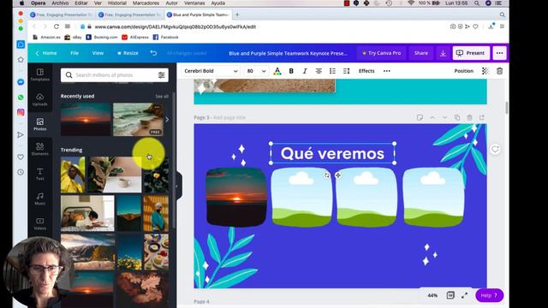Image resolution: width=548 pixels, height=308 pixels.
Task: Undo the last change
Action: click(x=153, y=53)
